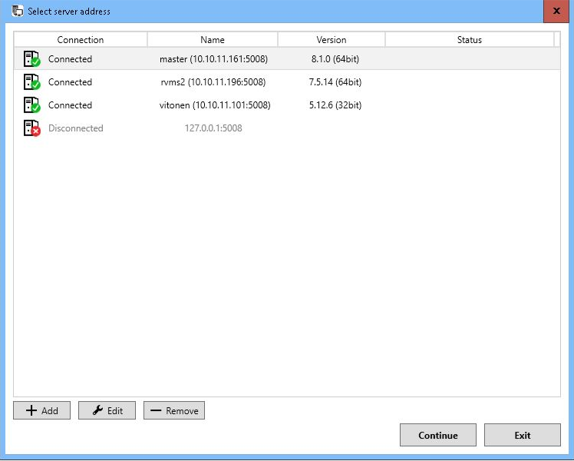
Task: Select vitonen (10.10.11.101:5008) server name
Action: (x=213, y=105)
